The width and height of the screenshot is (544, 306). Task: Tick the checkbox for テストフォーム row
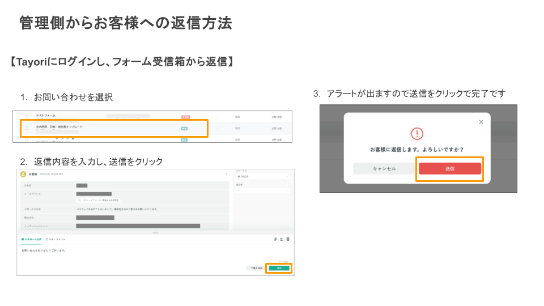(x=27, y=117)
